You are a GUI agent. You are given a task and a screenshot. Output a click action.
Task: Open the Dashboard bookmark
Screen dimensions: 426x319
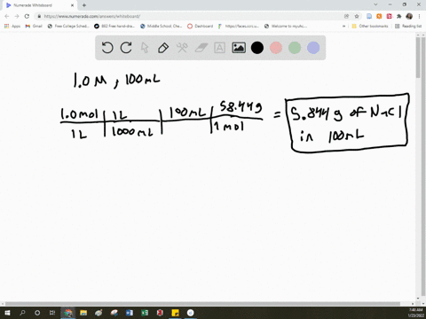point(201,26)
